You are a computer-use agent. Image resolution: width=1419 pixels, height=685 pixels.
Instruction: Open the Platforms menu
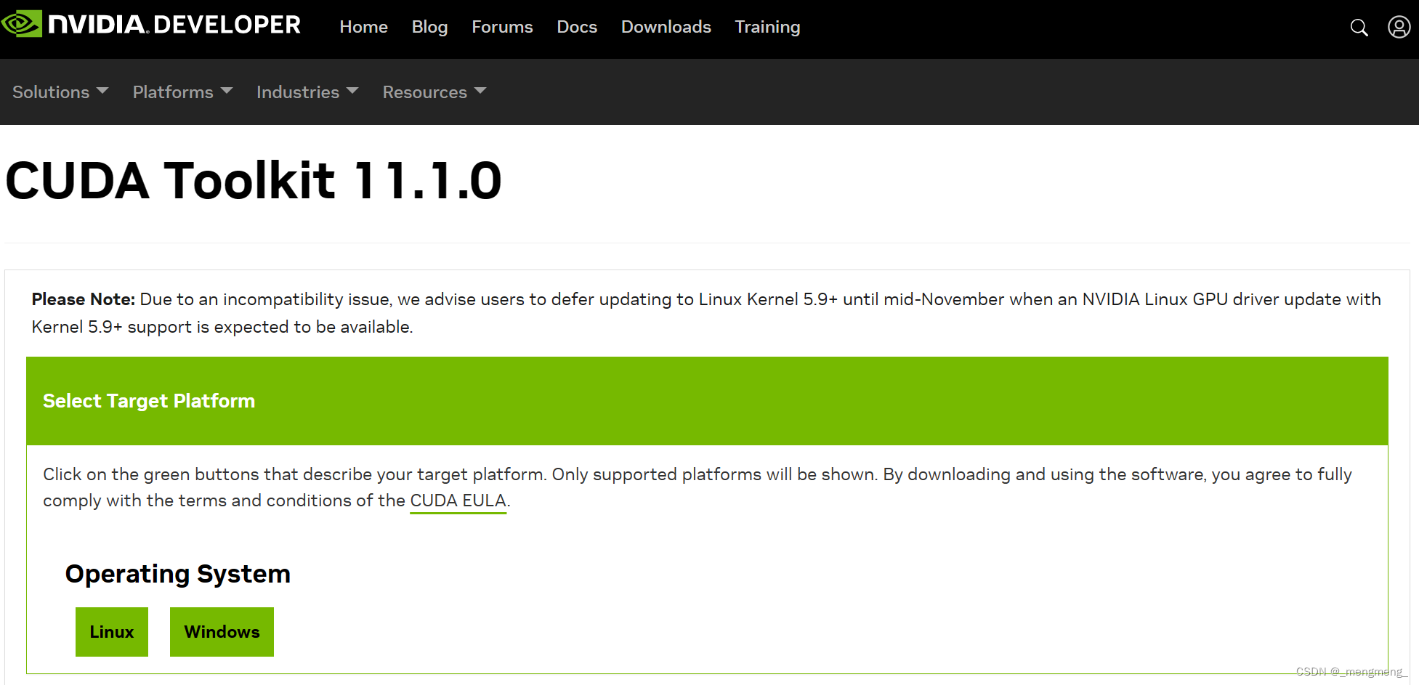[181, 92]
